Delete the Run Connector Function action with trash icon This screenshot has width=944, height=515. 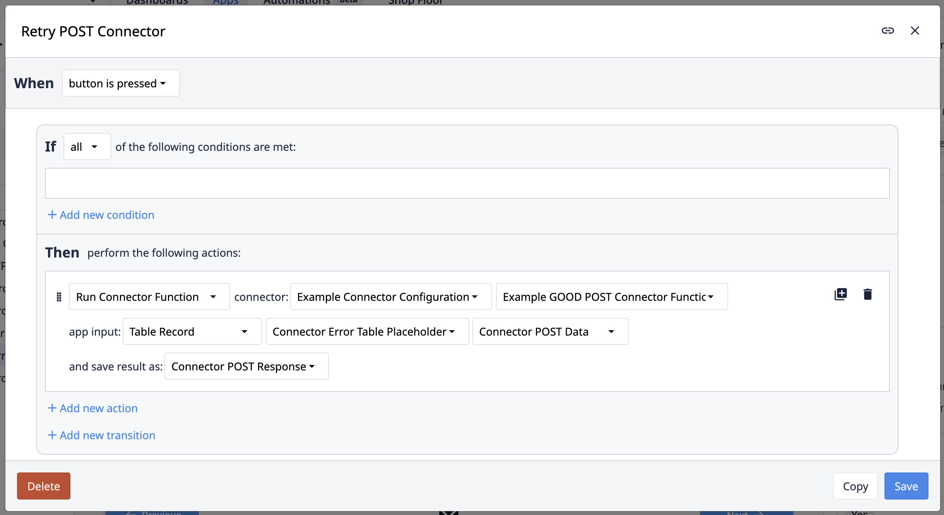tap(867, 294)
